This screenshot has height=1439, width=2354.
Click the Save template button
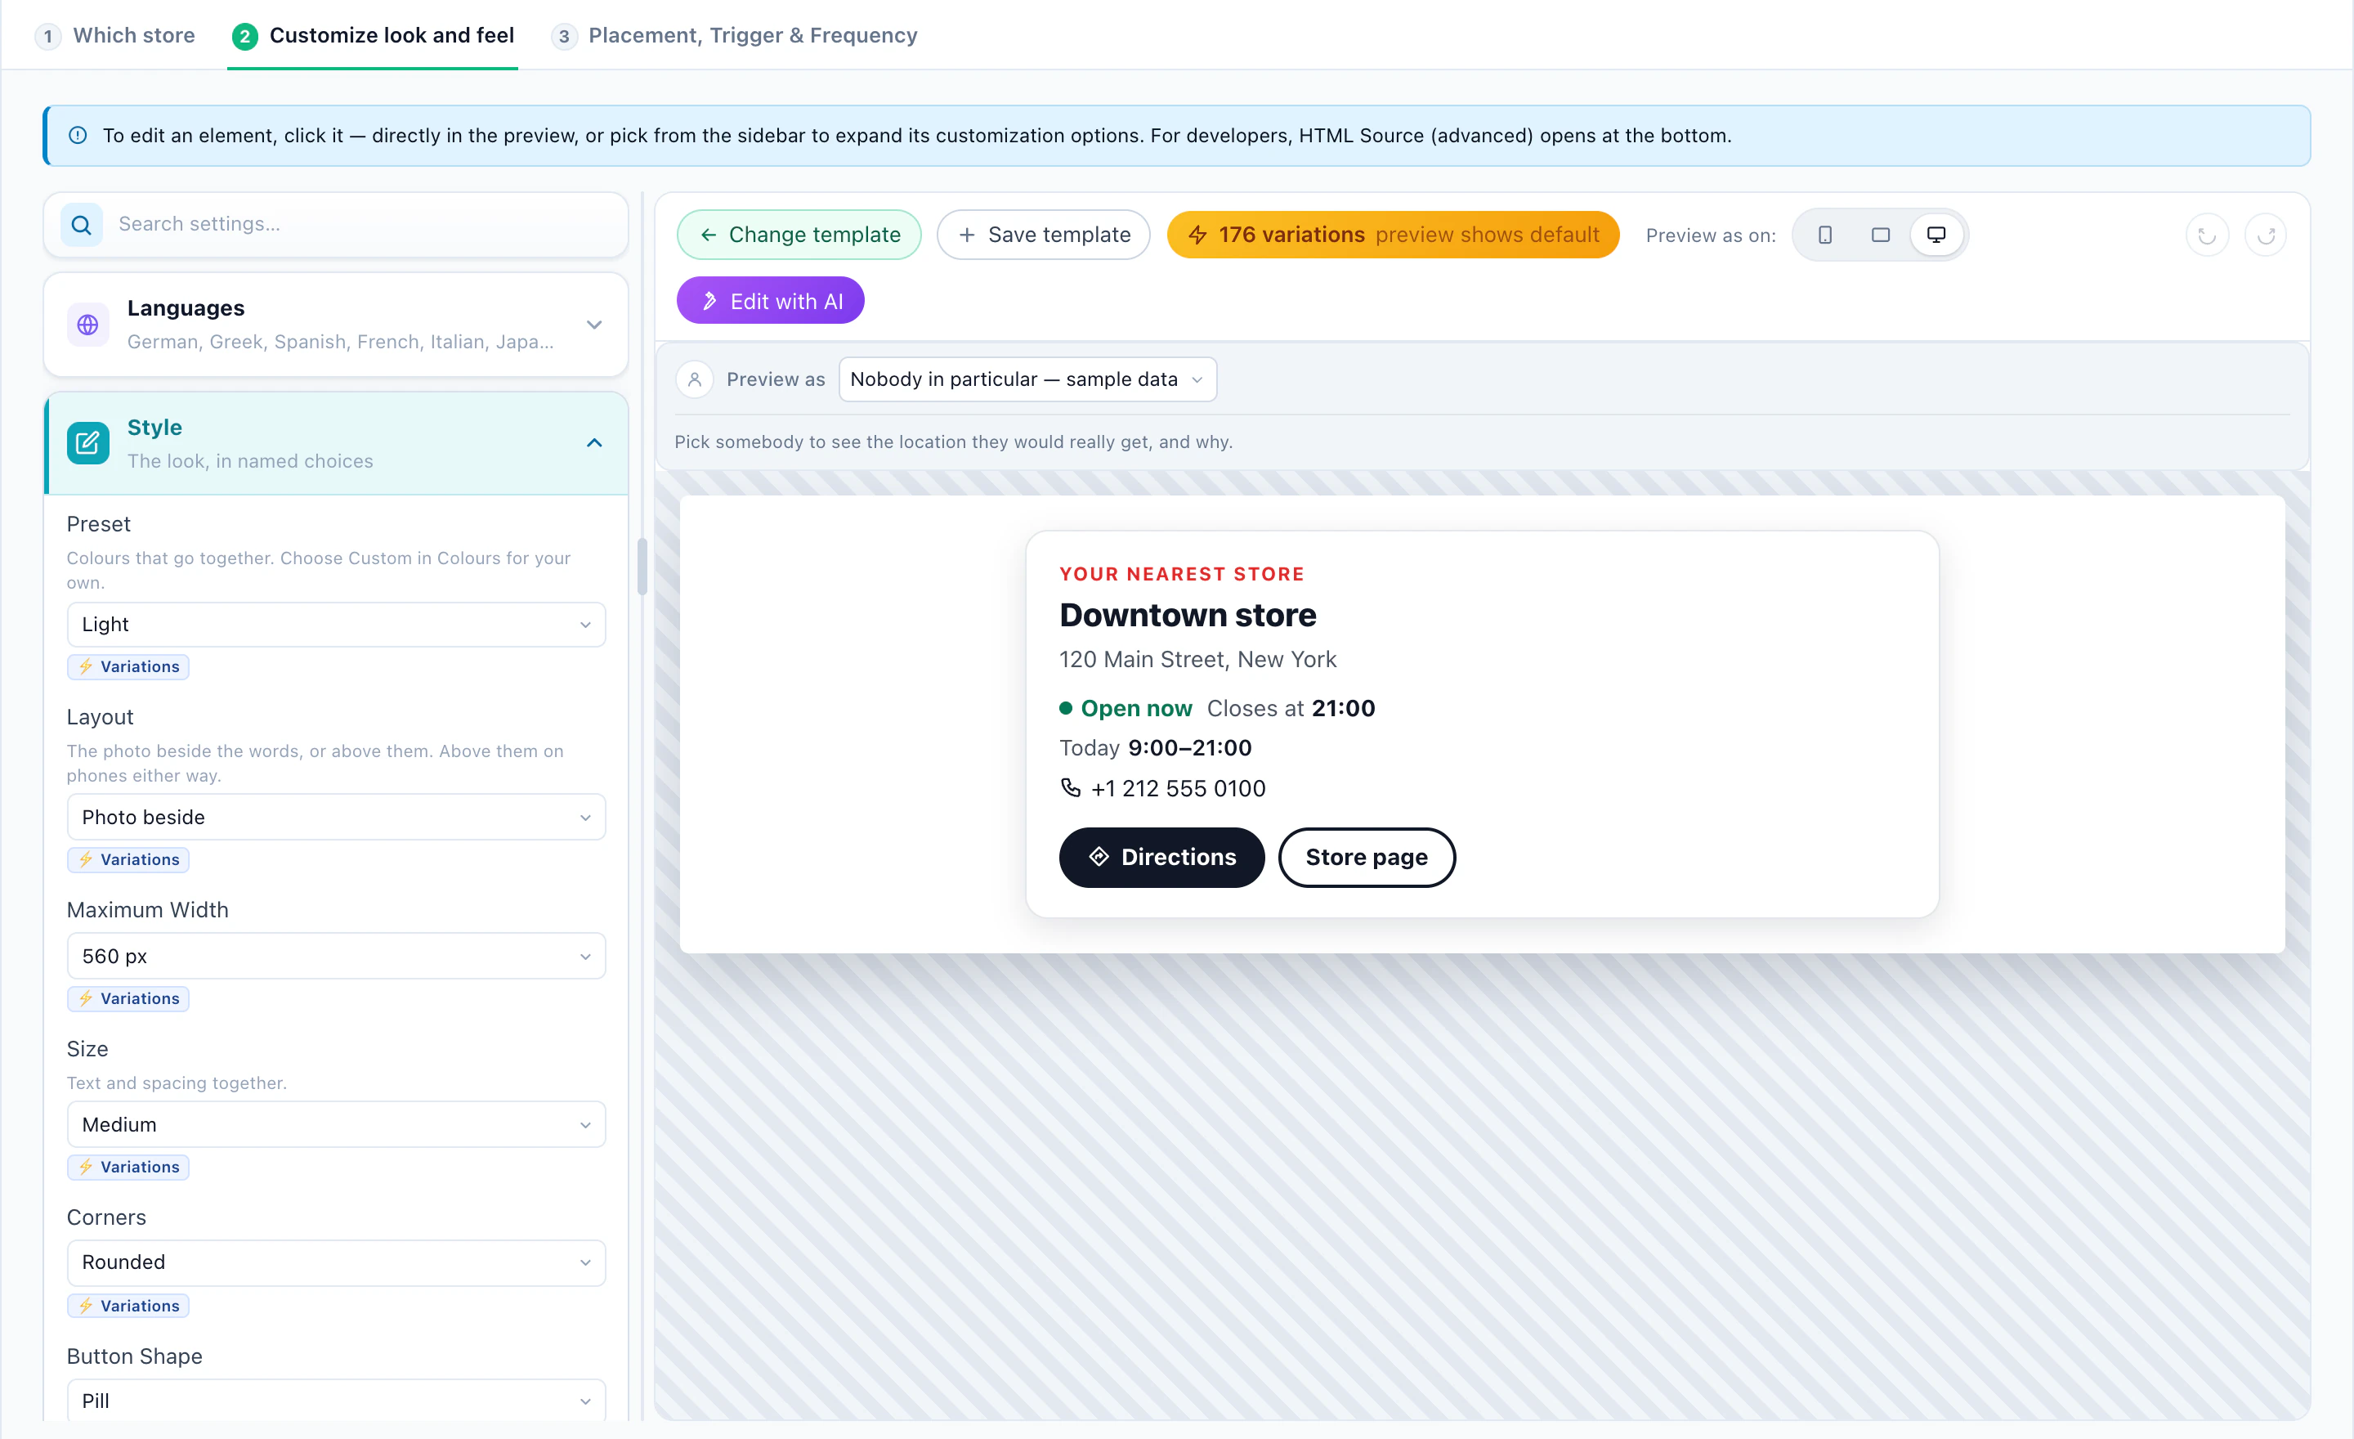coord(1043,235)
